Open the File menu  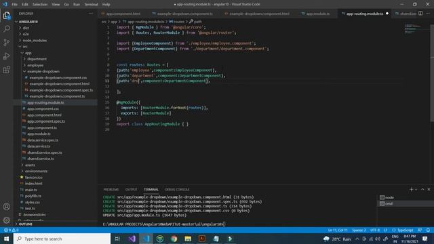(x=15, y=4)
